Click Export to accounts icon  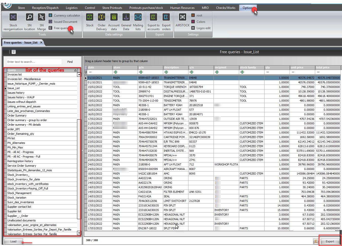tap(153, 17)
